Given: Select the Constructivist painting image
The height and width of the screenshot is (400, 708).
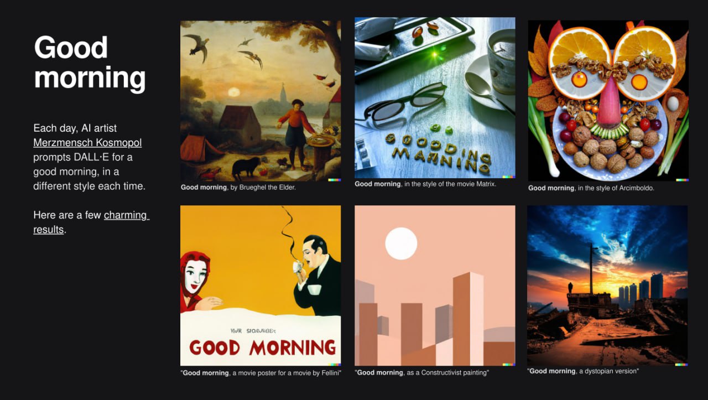Looking at the screenshot, I should pyautogui.click(x=435, y=285).
